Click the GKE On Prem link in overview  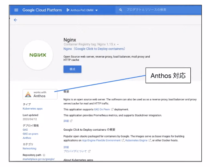coord(102,109)
